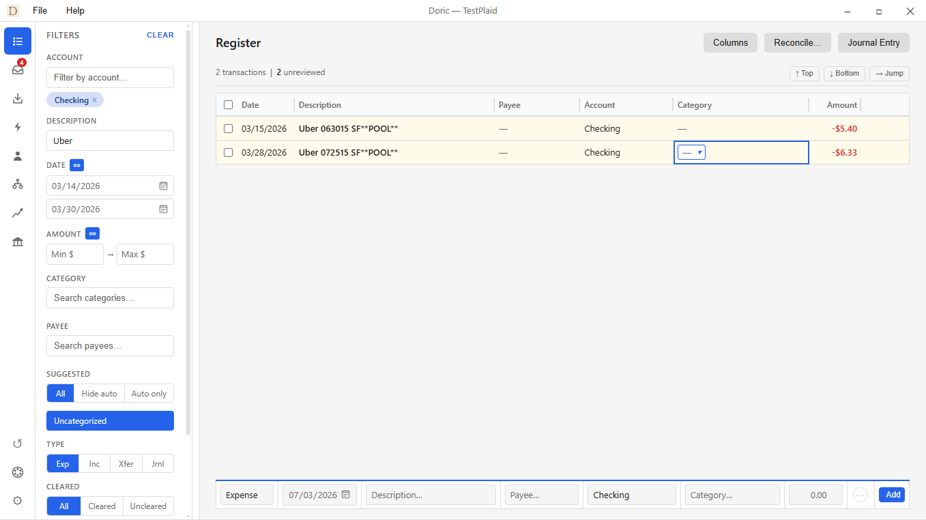Toggle the Jrnl type filter

(158, 463)
